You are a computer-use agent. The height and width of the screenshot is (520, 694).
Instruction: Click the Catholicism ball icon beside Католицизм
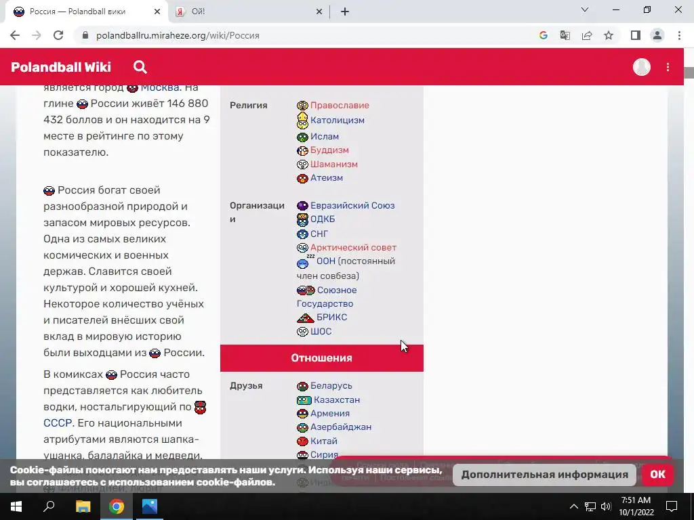[302, 121]
